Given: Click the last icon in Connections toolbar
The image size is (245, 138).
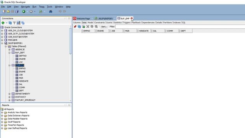Looking at the screenshot, I should tap(23, 23).
